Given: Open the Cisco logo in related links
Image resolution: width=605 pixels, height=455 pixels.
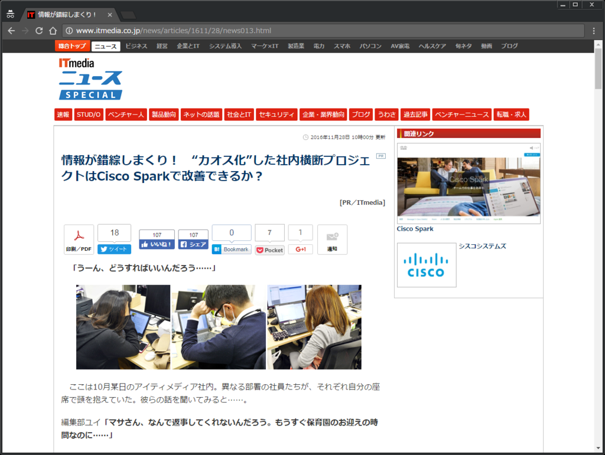Looking at the screenshot, I should pos(427,265).
